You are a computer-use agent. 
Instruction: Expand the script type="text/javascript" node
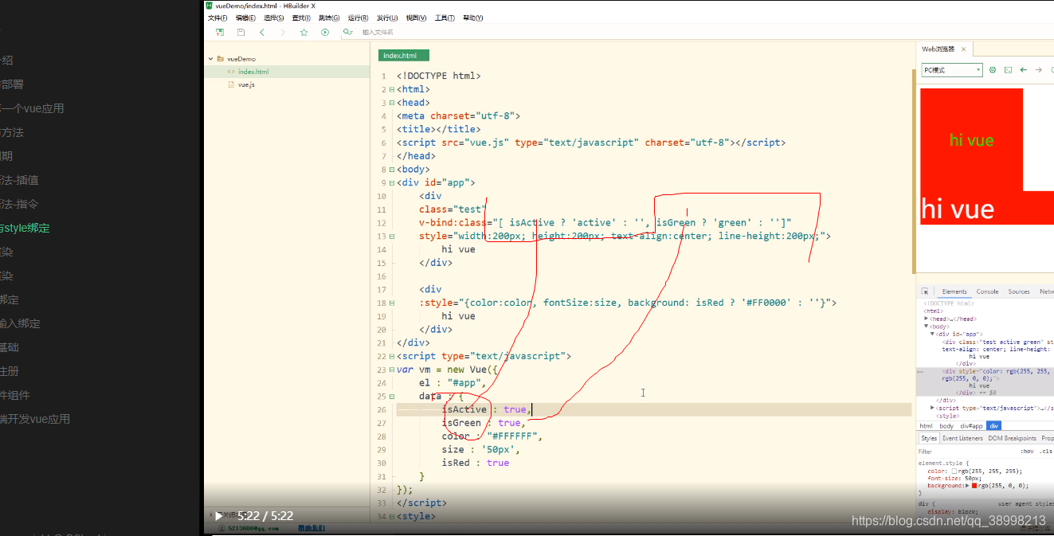(933, 408)
